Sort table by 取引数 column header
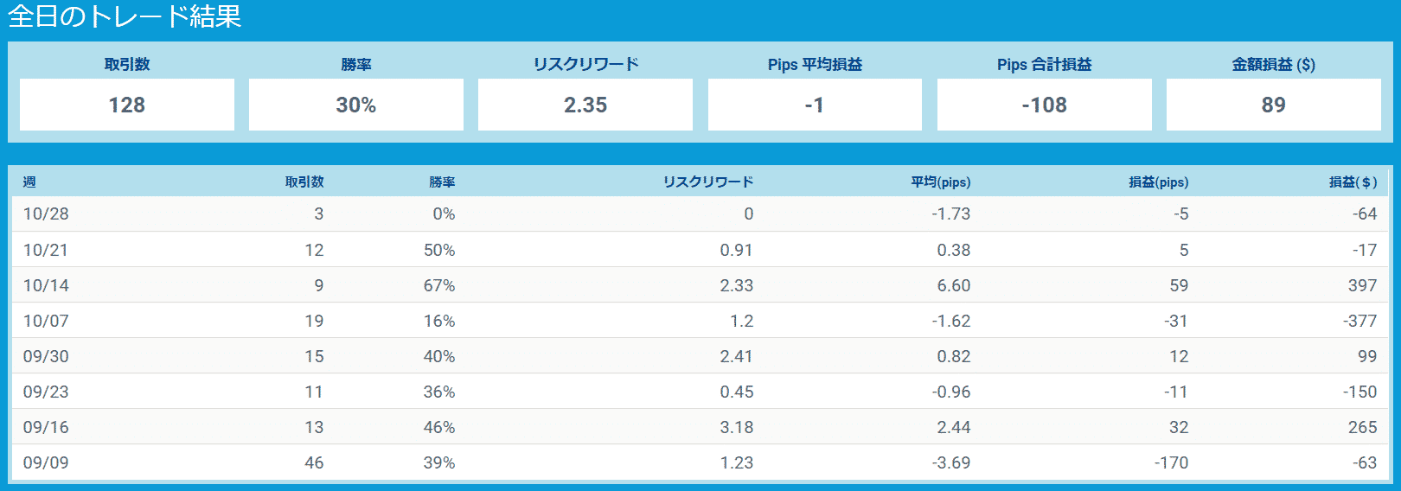The width and height of the screenshot is (1401, 491). [304, 182]
